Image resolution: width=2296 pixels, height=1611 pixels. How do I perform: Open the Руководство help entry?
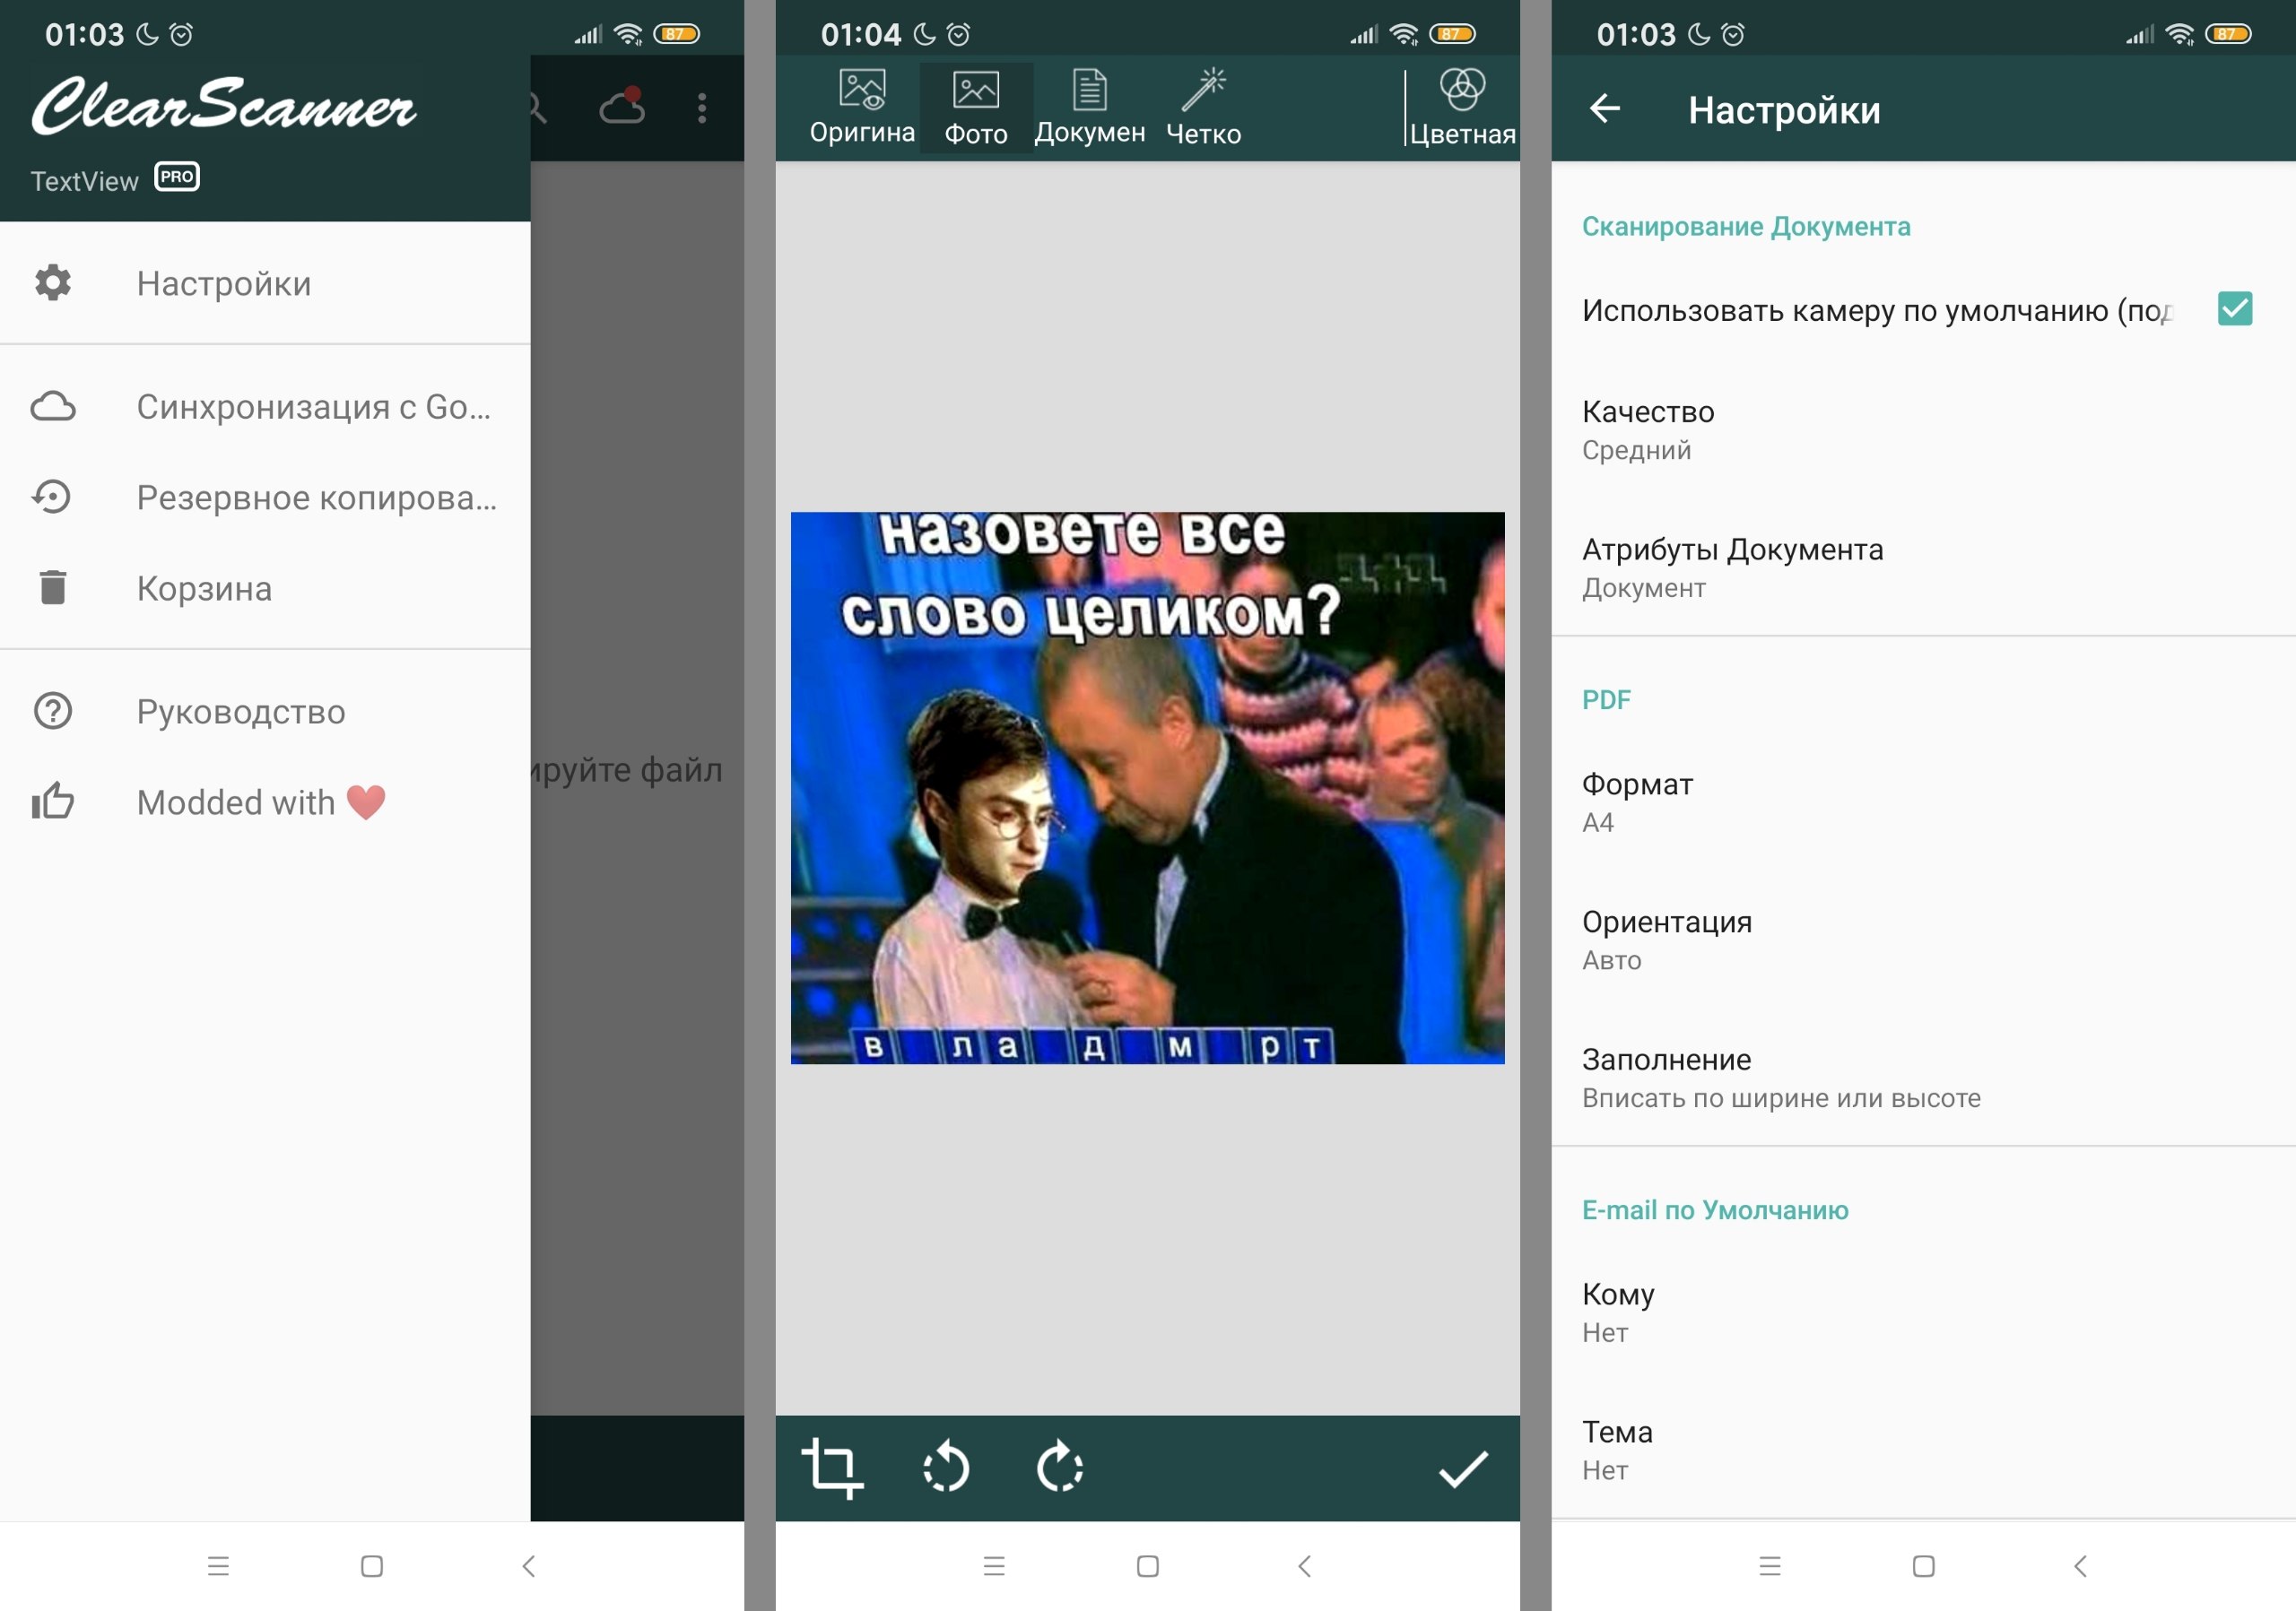[265, 712]
